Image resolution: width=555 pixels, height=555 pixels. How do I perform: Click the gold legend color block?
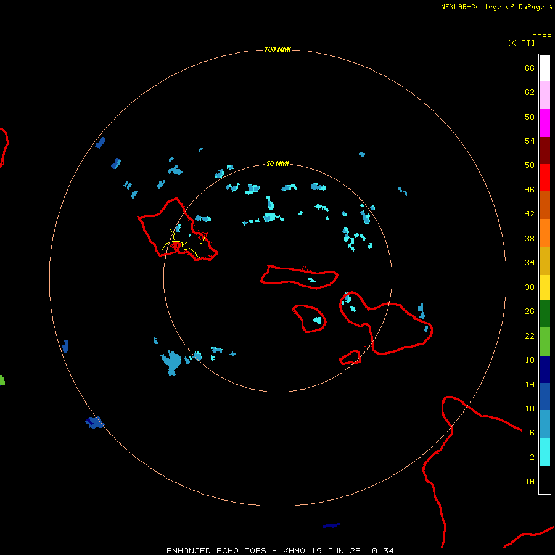[x=545, y=261]
